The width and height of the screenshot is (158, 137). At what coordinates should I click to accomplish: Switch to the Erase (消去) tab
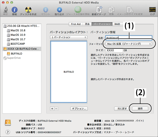click(87, 24)
